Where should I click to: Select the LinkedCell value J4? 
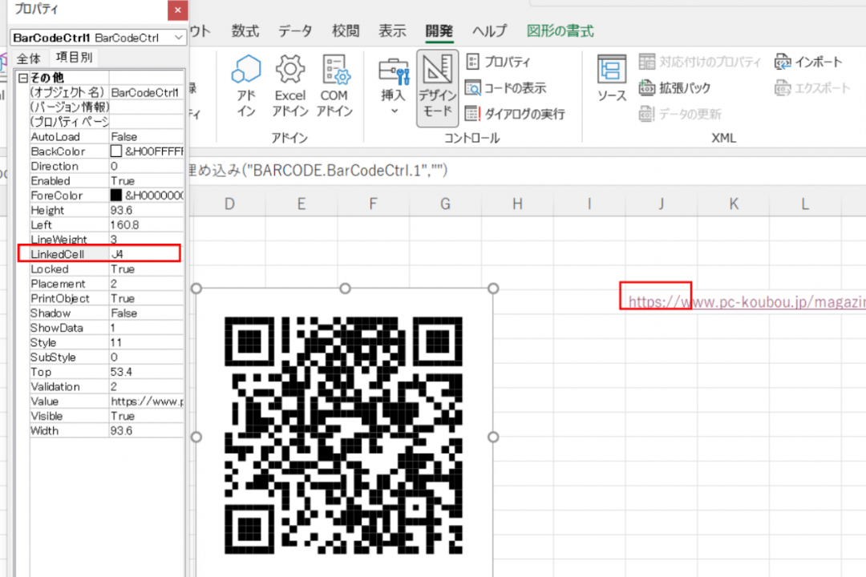(147, 254)
